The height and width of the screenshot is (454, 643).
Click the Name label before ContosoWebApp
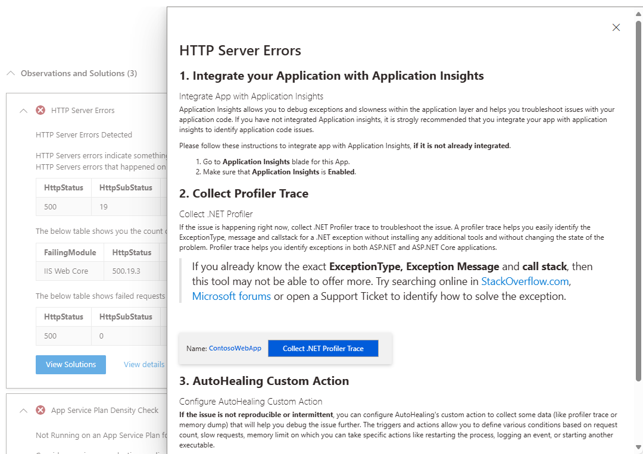[196, 348]
